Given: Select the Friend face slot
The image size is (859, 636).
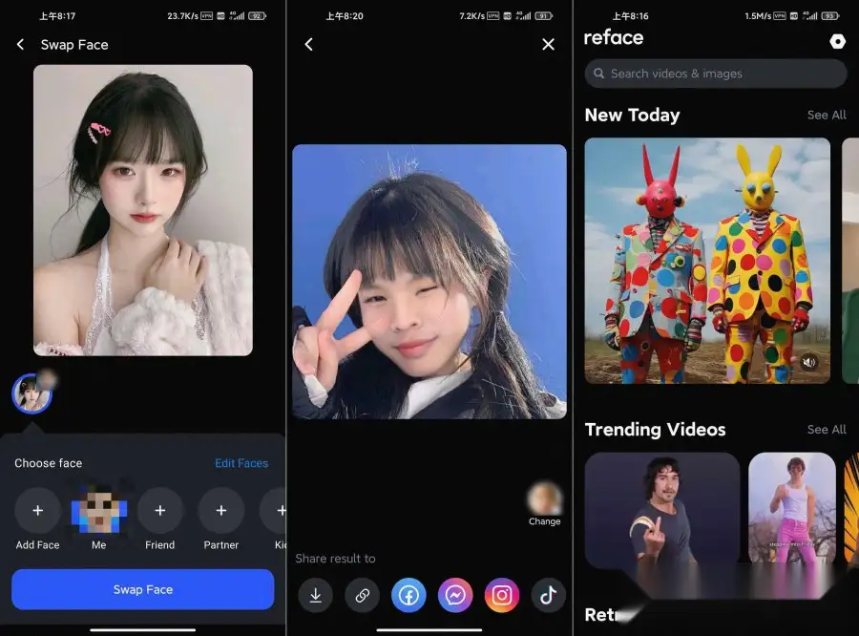Looking at the screenshot, I should (x=159, y=511).
